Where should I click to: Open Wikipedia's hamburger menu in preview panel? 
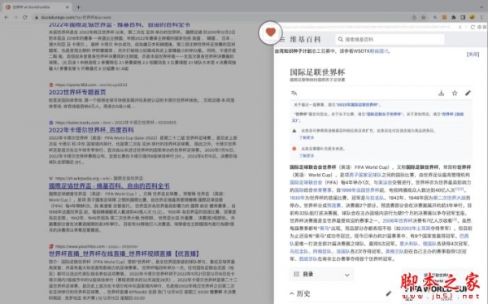(x=282, y=39)
